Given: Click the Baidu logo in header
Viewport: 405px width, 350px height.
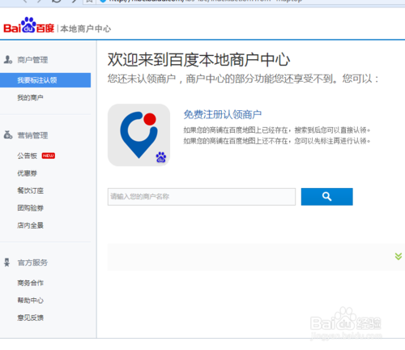Looking at the screenshot, I should click(28, 25).
